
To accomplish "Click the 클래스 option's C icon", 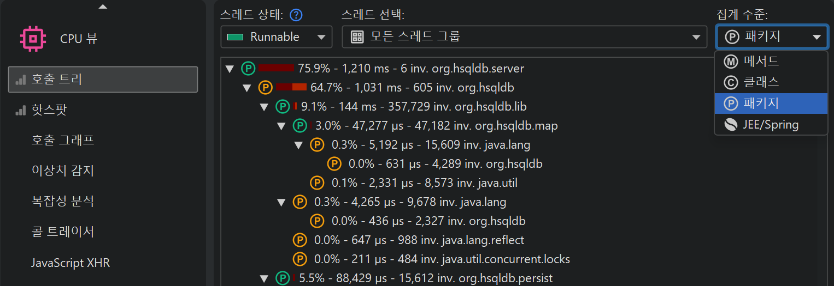I will pos(731,82).
